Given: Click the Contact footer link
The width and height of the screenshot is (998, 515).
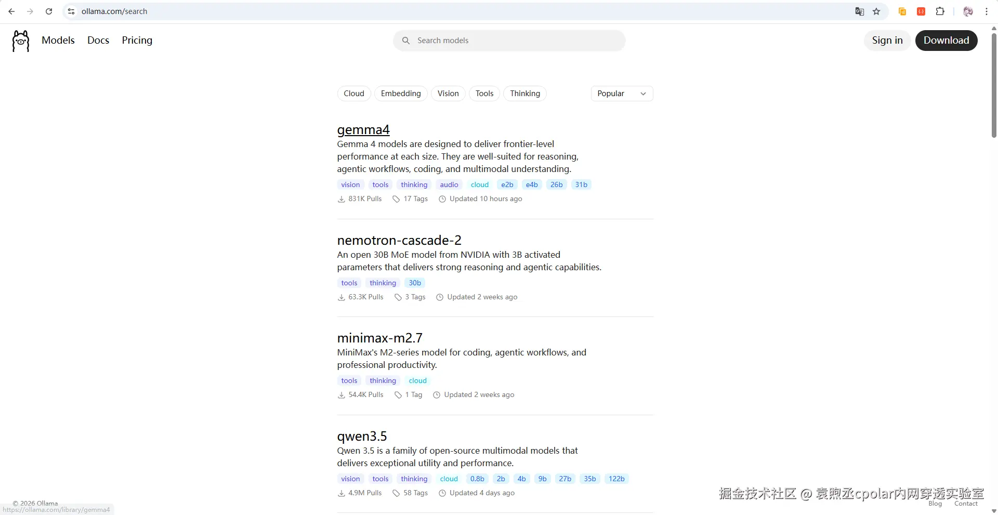Looking at the screenshot, I should point(966,504).
